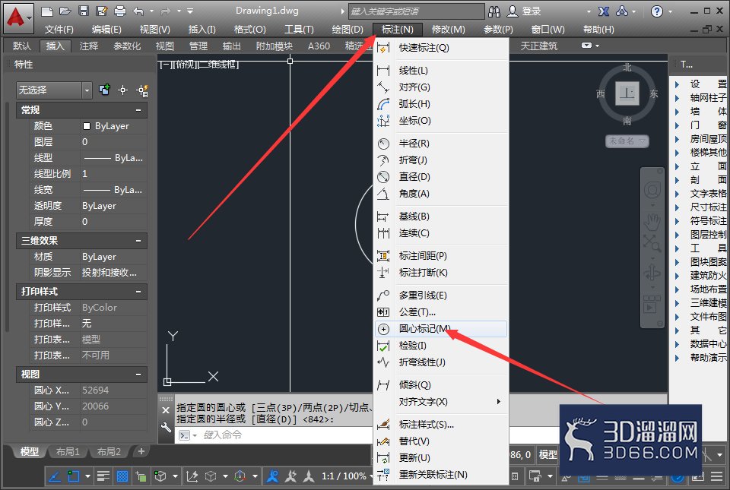
Task: Toggle the grid display in status bar
Action: (122, 476)
